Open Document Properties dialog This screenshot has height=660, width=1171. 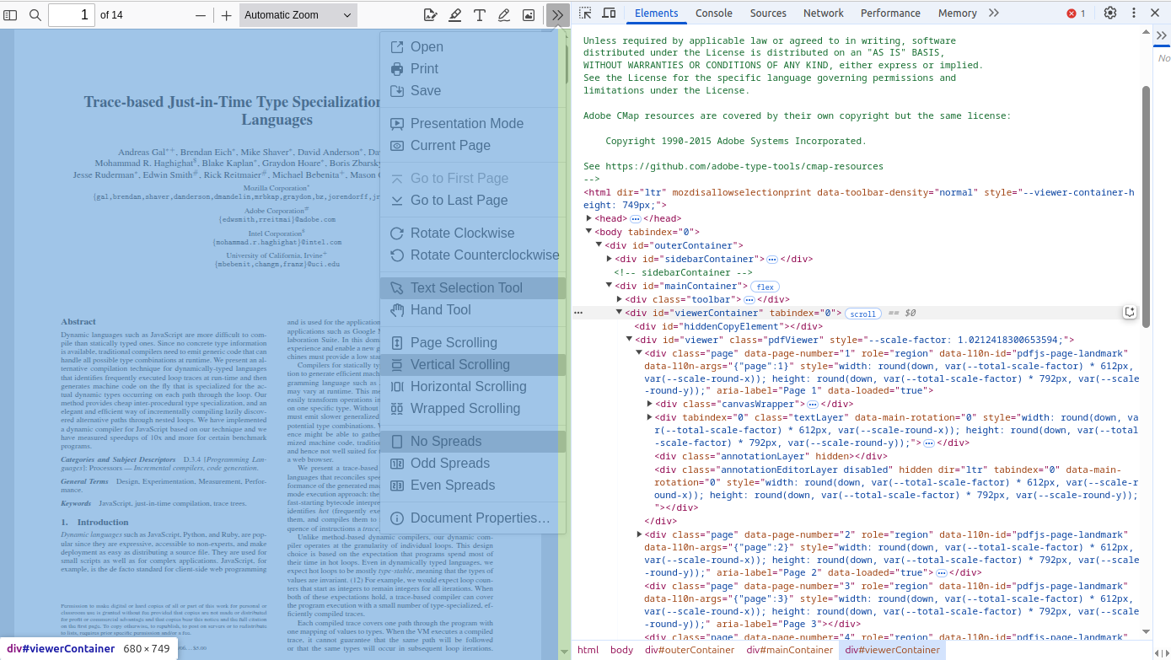click(x=473, y=518)
